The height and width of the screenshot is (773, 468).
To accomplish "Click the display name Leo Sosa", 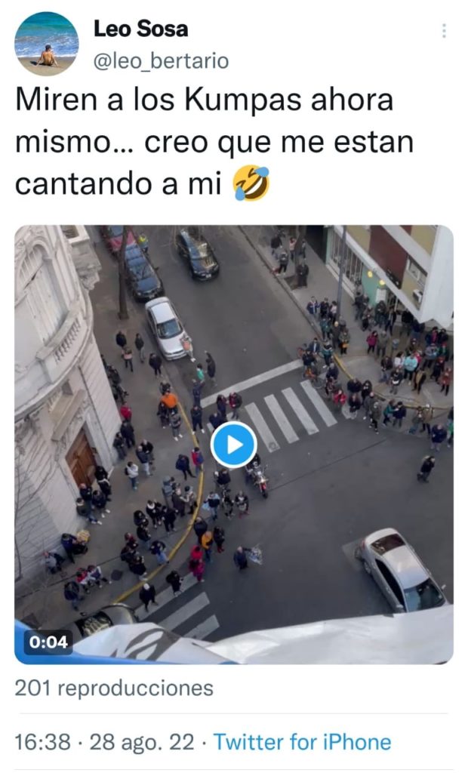I will [140, 29].
